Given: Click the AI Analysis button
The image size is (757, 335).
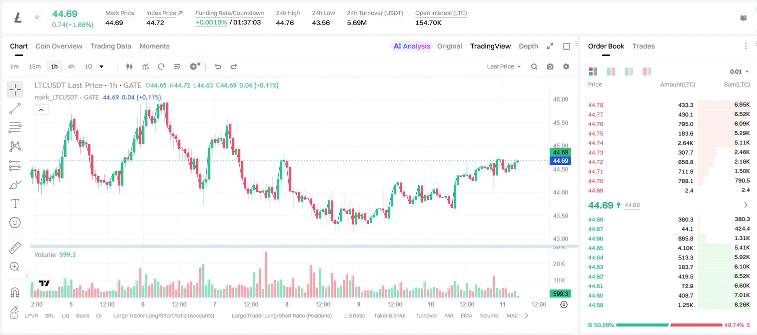Looking at the screenshot, I should [x=412, y=46].
